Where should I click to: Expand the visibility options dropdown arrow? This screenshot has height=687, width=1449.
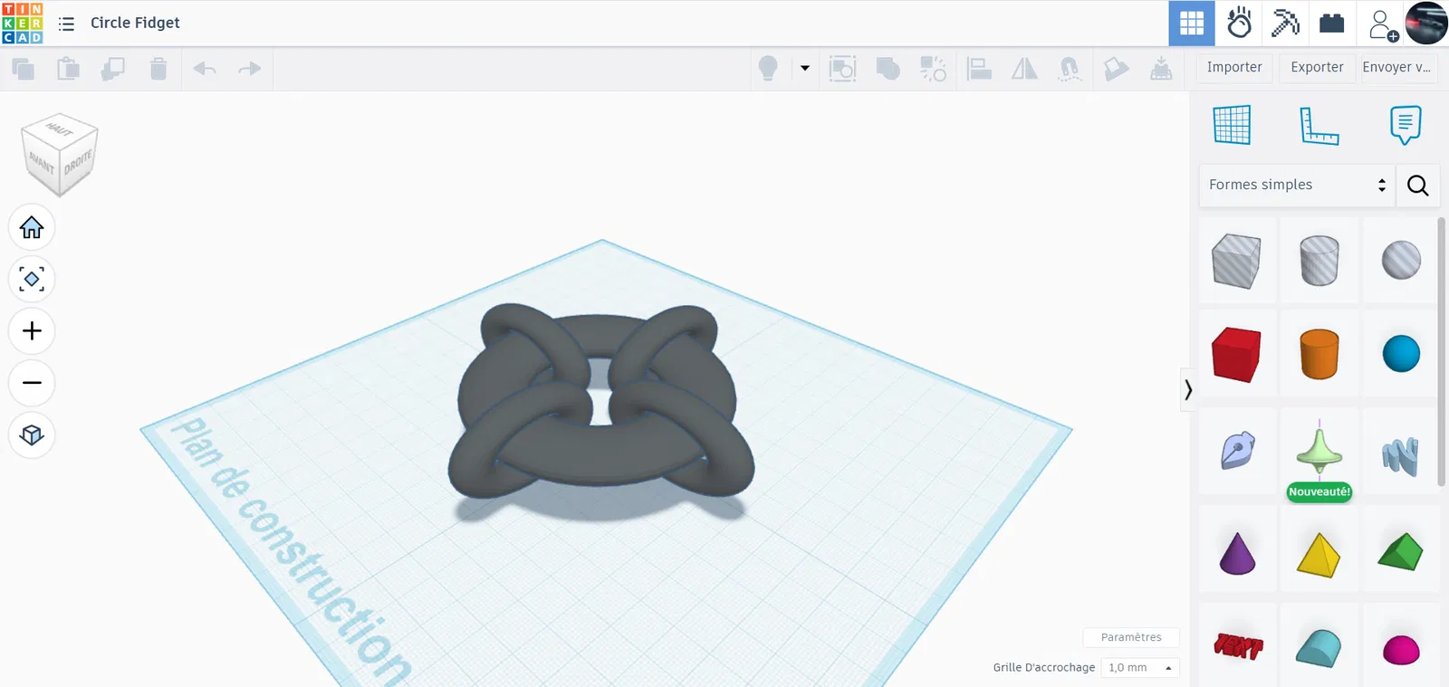tap(804, 68)
